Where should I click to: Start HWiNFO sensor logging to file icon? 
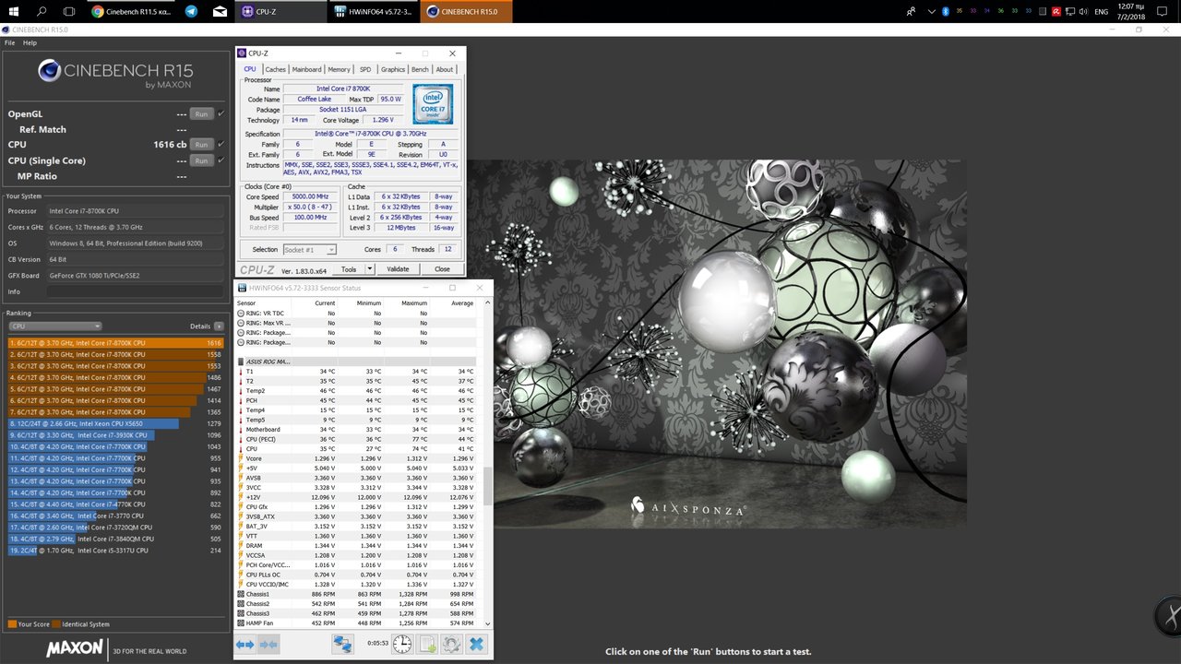coord(427,644)
